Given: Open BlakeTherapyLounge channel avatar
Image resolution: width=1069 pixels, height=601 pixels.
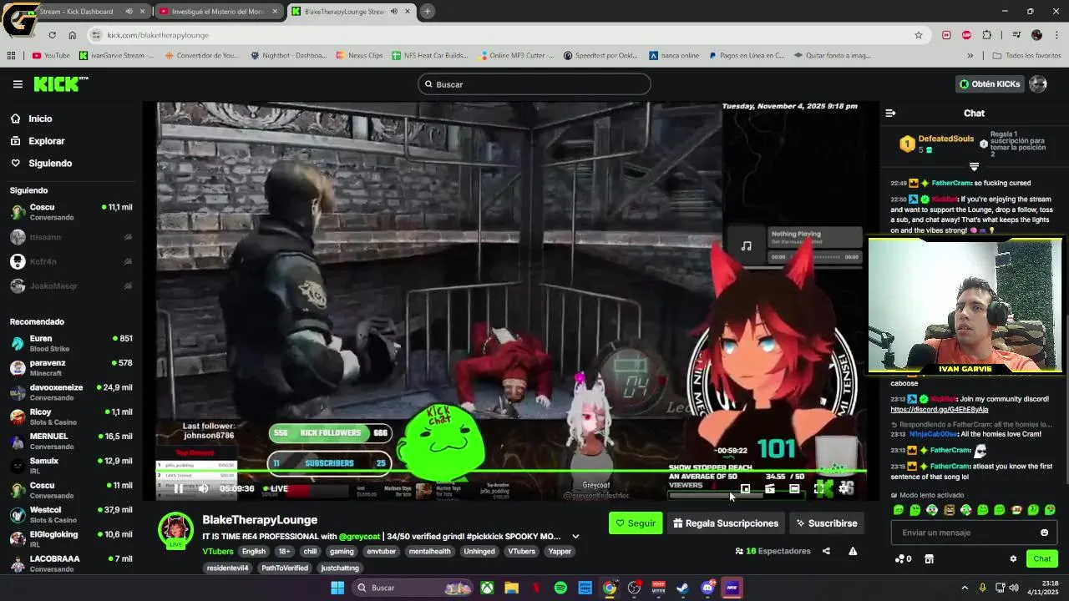Looking at the screenshot, I should (x=176, y=530).
